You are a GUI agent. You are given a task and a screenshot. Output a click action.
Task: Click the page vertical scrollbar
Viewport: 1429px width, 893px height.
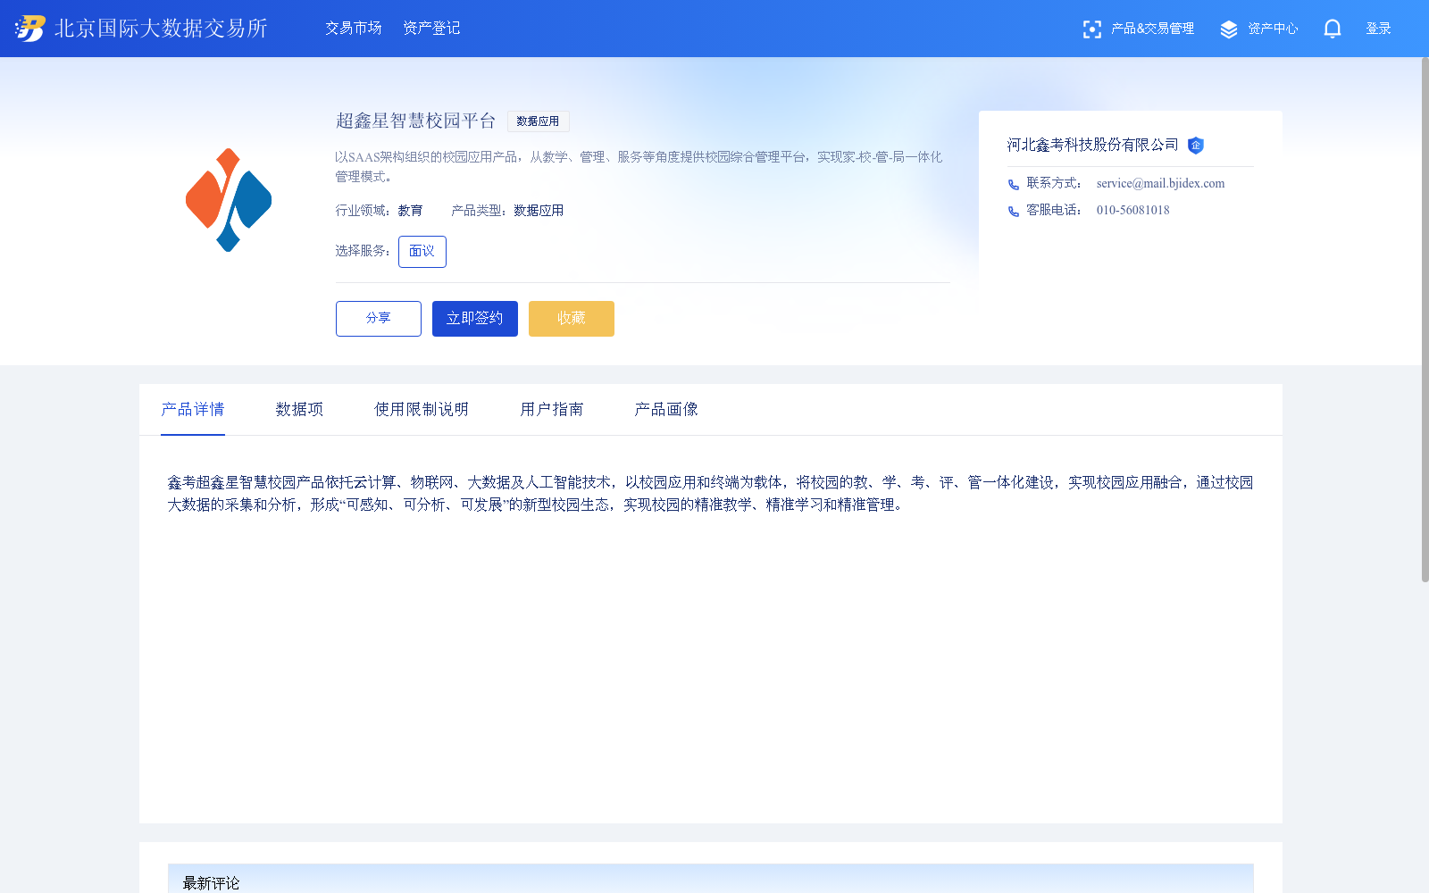[1425, 320]
